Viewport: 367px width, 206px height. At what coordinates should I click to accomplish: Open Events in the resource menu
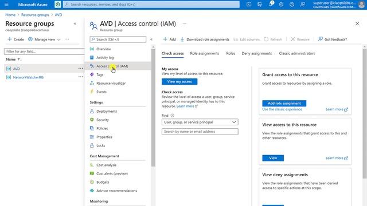tap(101, 92)
